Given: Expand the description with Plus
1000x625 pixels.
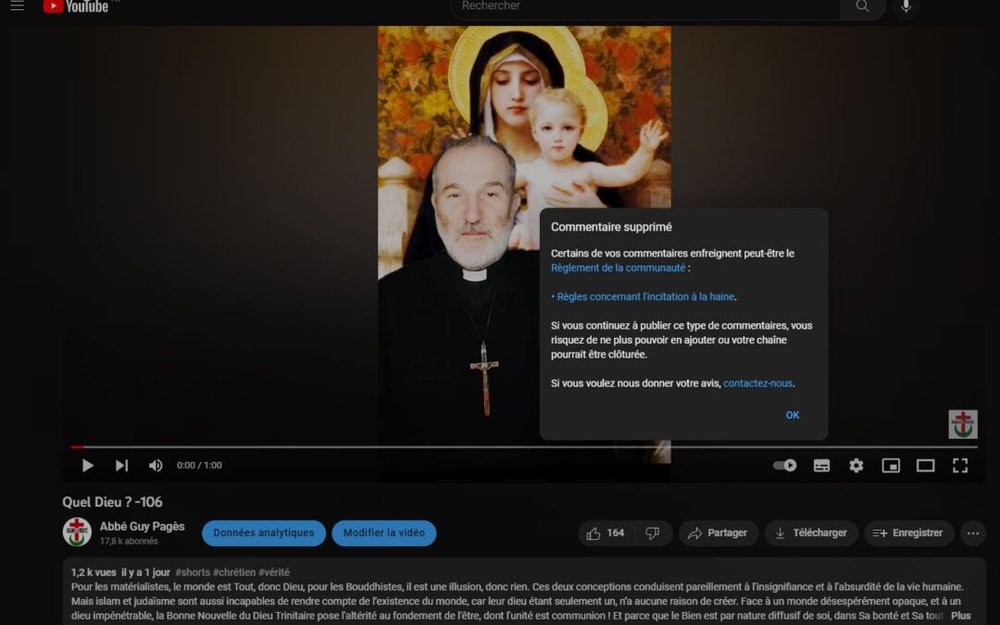Looking at the screenshot, I should 960,616.
